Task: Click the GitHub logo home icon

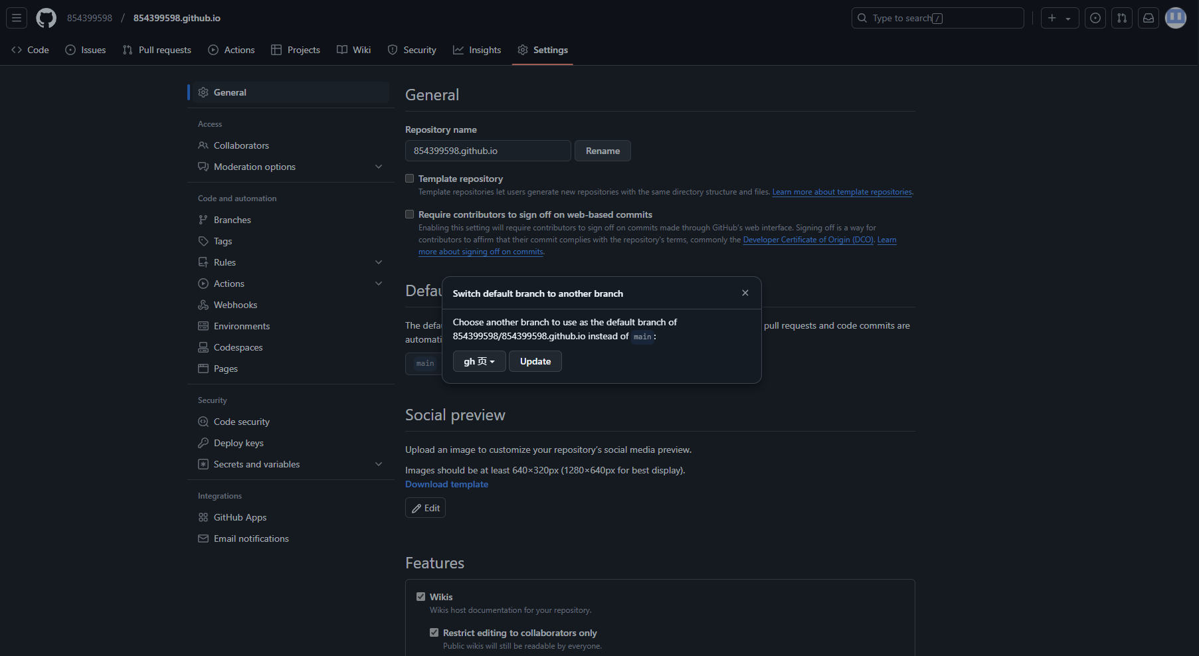Action: [46, 18]
